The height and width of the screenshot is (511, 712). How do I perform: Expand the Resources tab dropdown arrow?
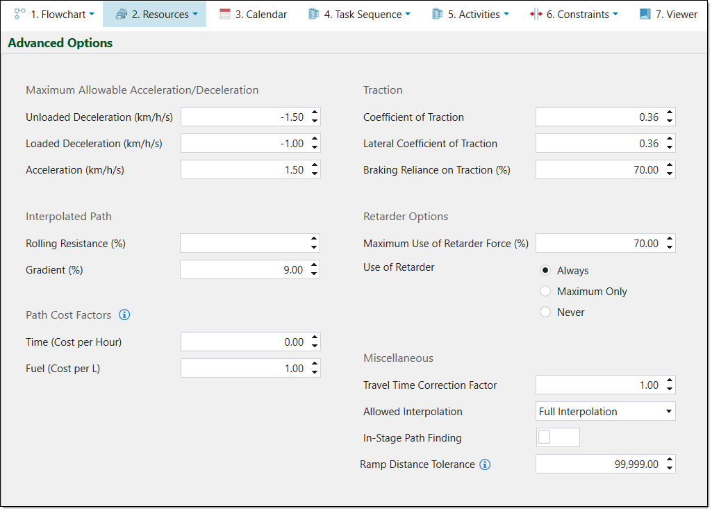[195, 14]
